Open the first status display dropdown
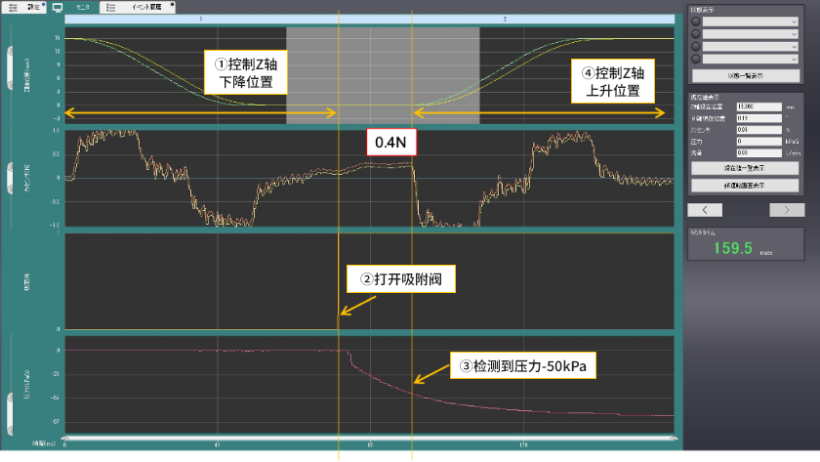This screenshot has height=462, width=820. [x=751, y=21]
